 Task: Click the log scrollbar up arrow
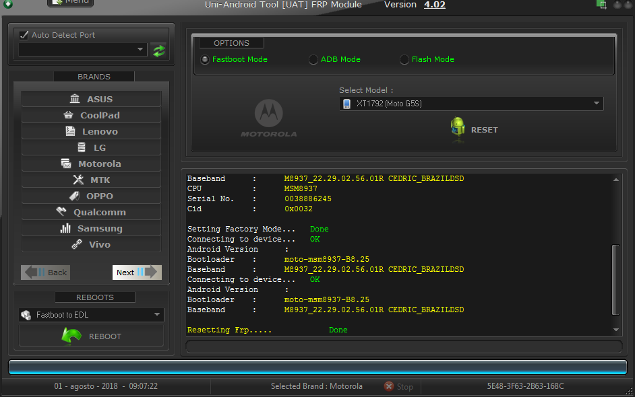click(616, 180)
